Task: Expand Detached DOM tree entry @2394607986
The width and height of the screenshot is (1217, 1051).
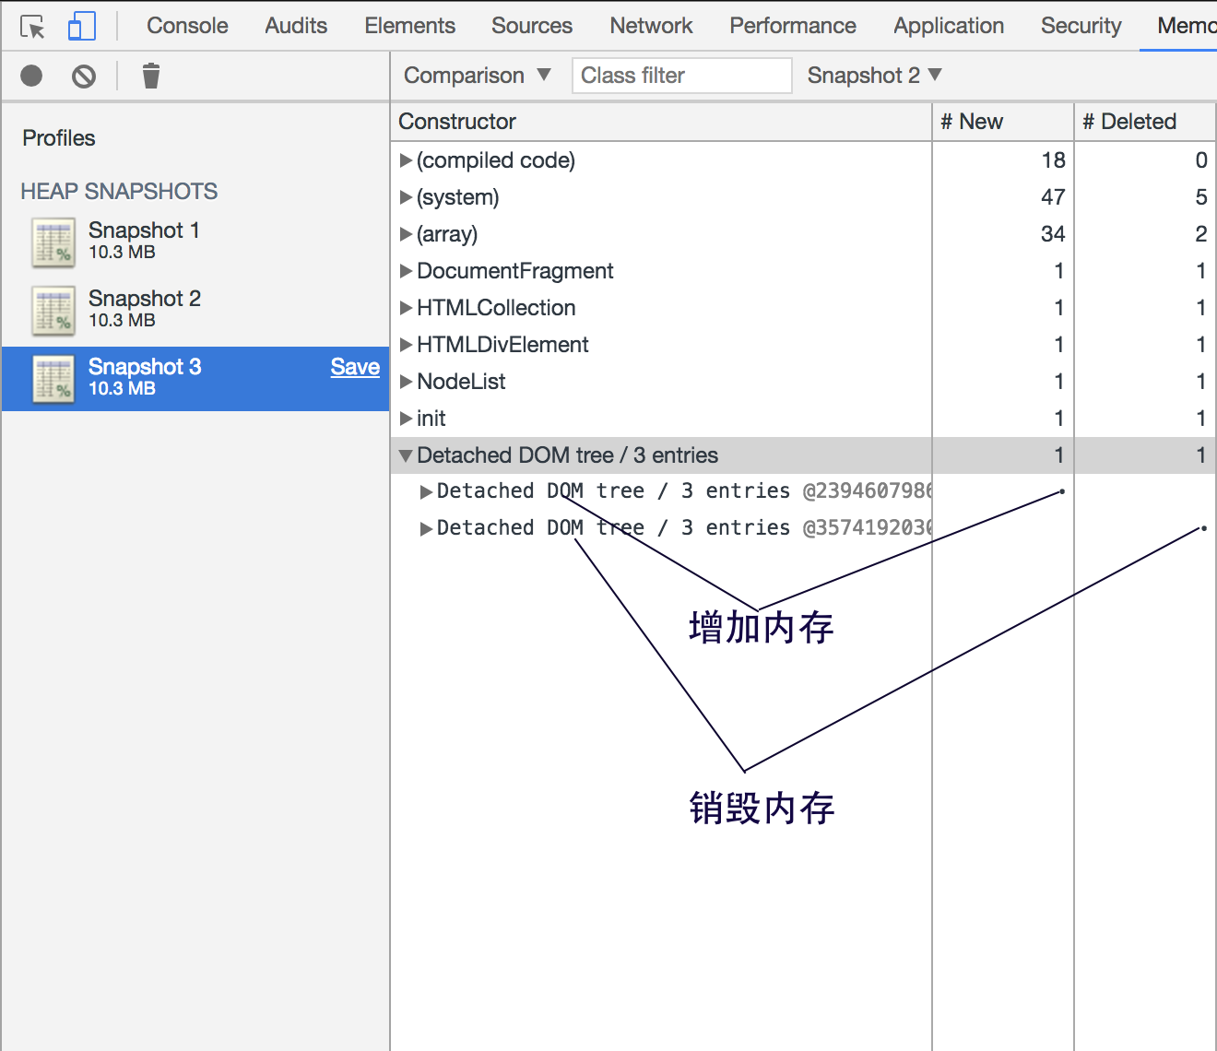Action: click(x=426, y=491)
